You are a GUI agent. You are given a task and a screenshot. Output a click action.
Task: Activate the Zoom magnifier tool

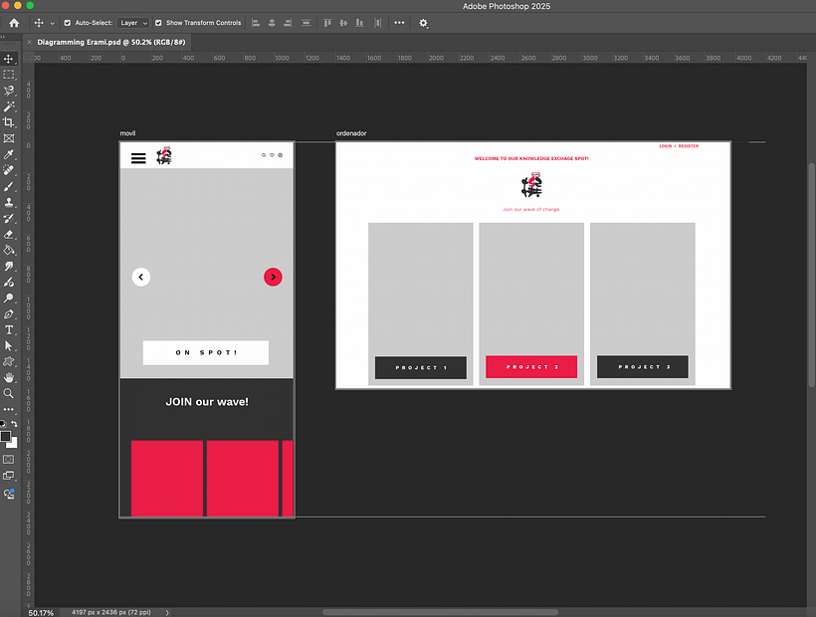[x=9, y=393]
